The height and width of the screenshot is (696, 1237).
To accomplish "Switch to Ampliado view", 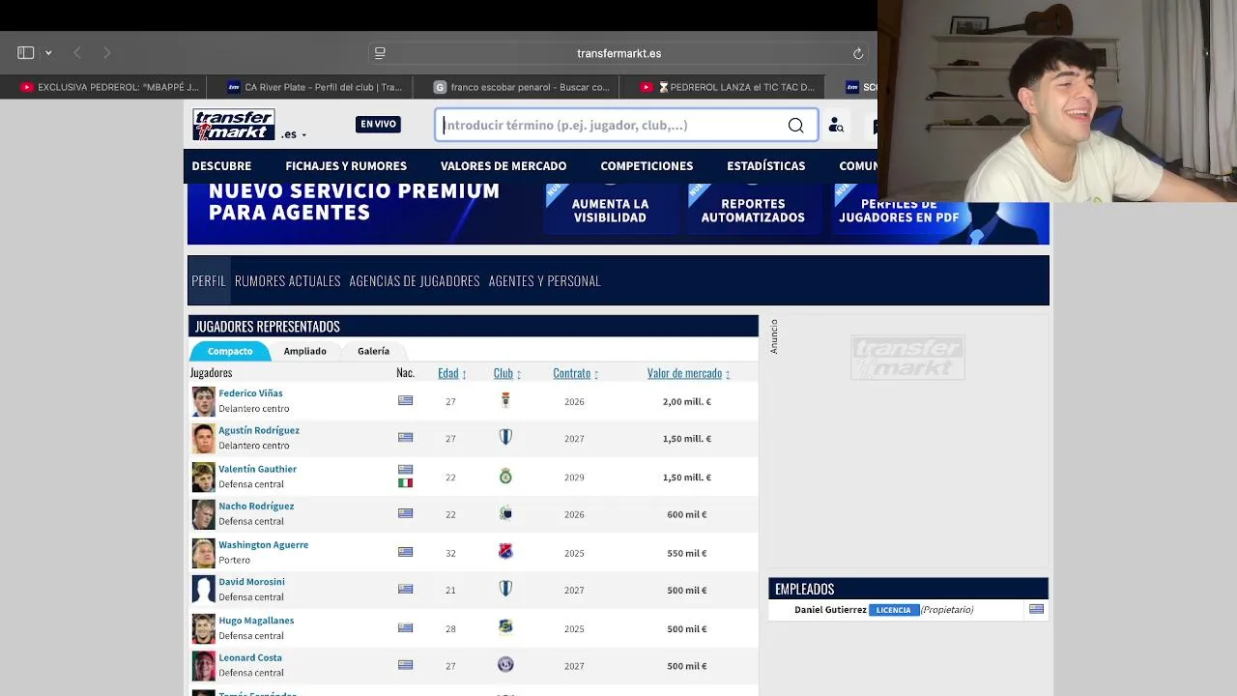I will pyautogui.click(x=304, y=351).
